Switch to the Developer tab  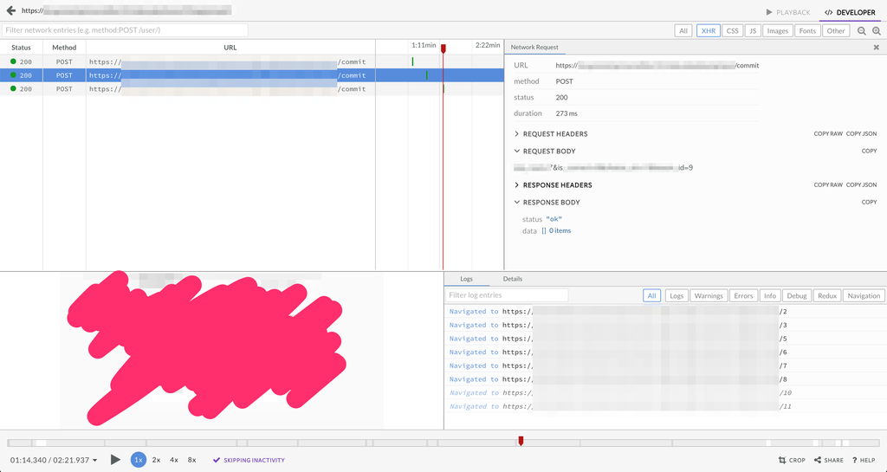coord(851,12)
